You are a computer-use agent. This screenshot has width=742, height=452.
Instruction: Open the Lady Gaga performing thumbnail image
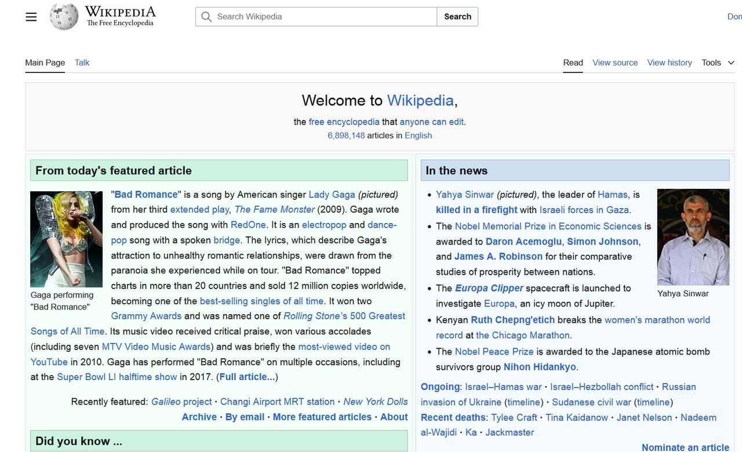(67, 239)
